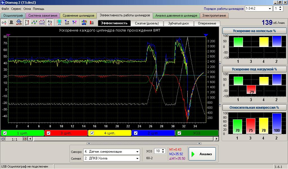Click the Diamag 2 application title icon

tap(3, 2)
